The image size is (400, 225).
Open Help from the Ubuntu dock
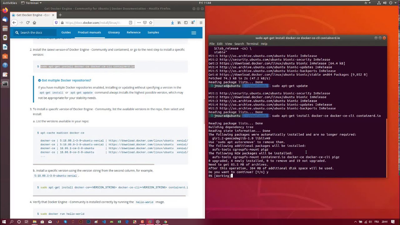5,65
